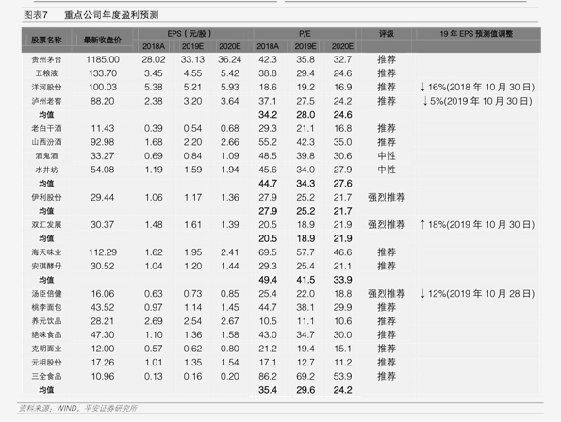
Task: Select stock name 安琪酵母
Action: (x=46, y=267)
